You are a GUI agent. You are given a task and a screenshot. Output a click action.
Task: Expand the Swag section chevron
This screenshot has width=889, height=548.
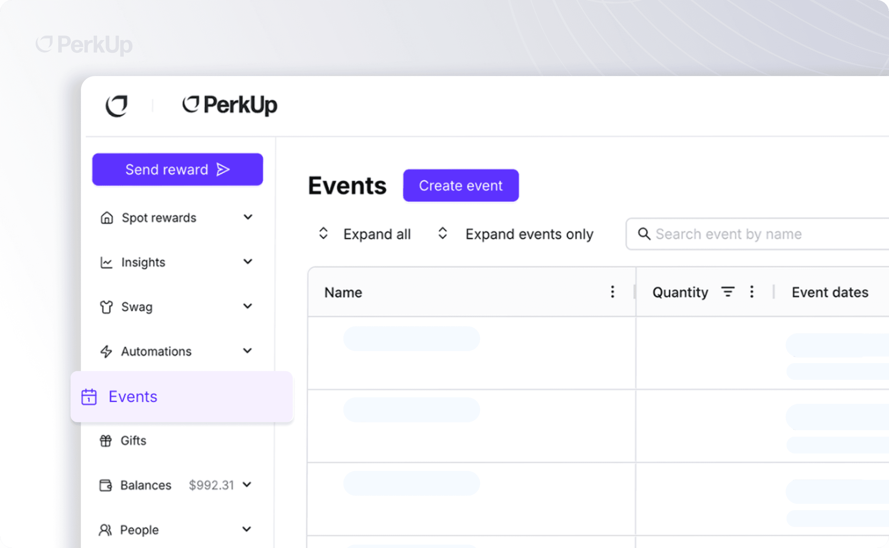[x=248, y=306]
